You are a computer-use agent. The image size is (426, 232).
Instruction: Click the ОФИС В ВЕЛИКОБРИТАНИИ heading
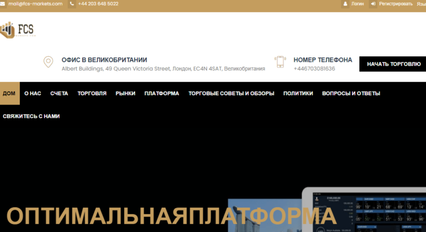pyautogui.click(x=104, y=60)
